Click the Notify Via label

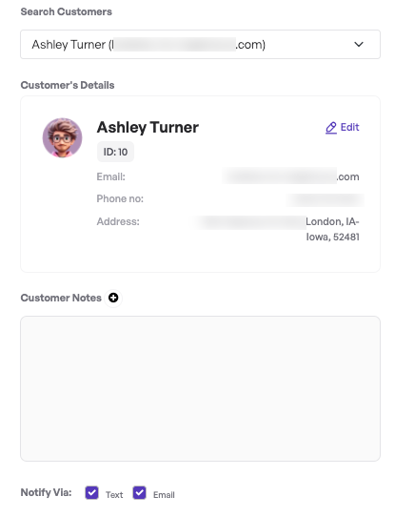click(x=46, y=492)
